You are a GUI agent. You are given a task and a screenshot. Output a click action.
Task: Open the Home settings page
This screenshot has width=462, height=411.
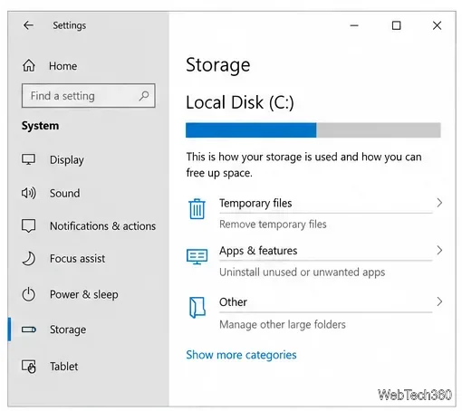coord(63,66)
